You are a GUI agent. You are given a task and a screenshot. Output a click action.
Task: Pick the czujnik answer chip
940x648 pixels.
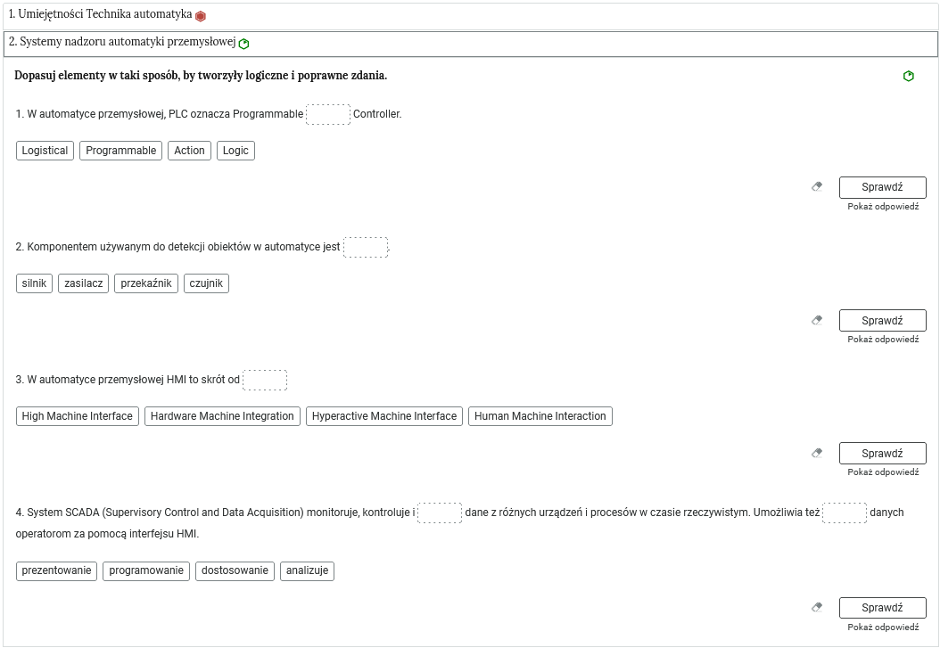tap(206, 283)
